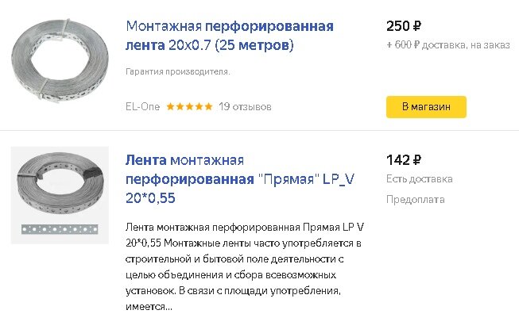Click the 'Гарантия производителя.' text
The width and height of the screenshot is (519, 314).
(x=178, y=71)
